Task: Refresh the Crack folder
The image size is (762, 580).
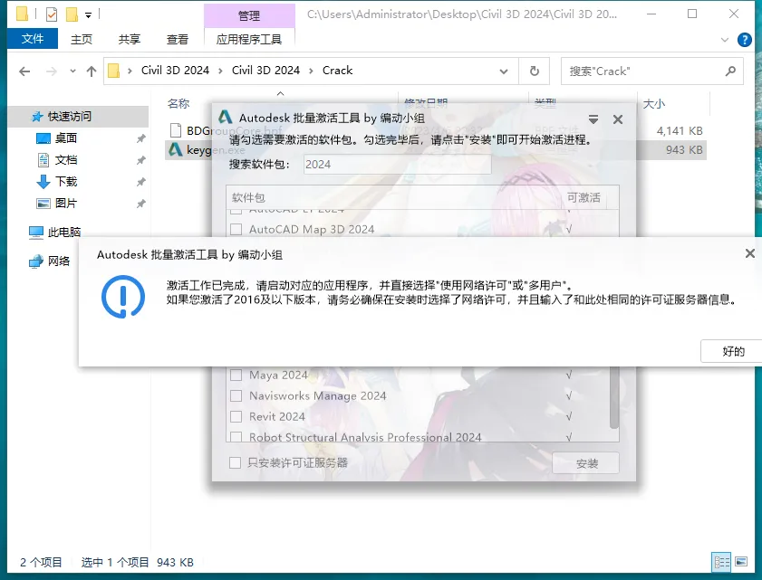Action: [534, 71]
